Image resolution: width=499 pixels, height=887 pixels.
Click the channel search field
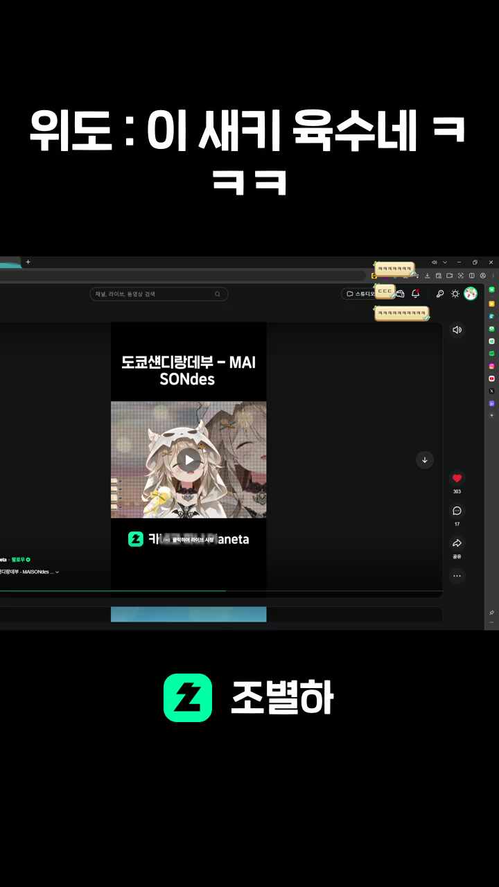click(159, 294)
